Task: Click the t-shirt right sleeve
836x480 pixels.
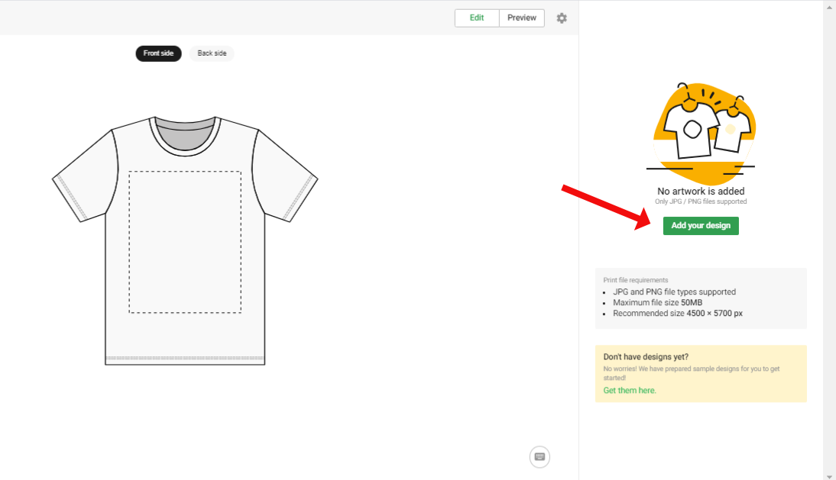Action: coord(285,176)
